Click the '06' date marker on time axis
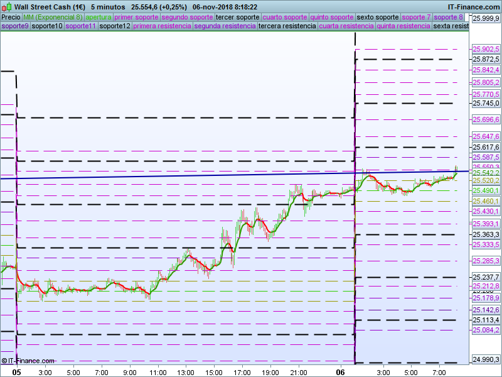 pos(341,372)
